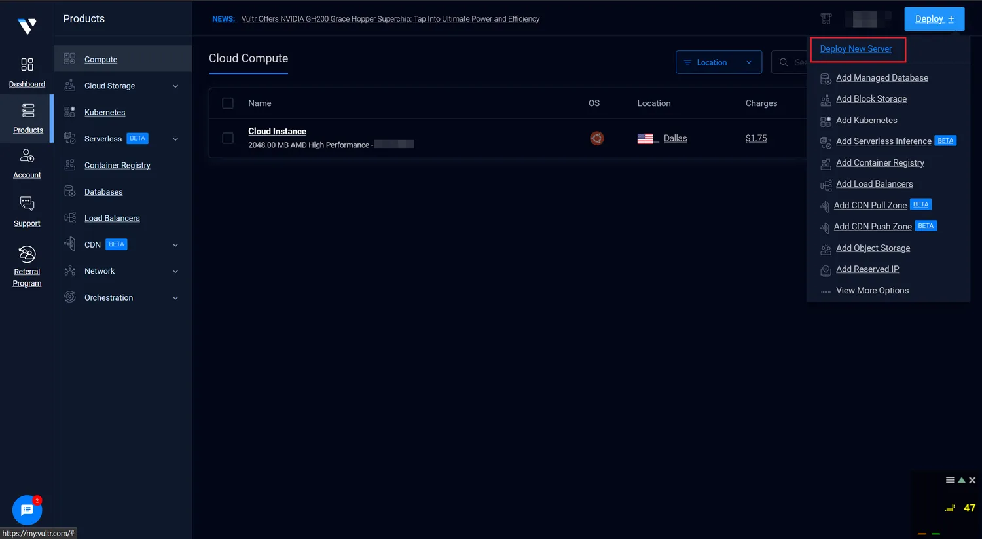982x539 pixels.
Task: Click the Vultr logo icon
Action: pyautogui.click(x=27, y=26)
